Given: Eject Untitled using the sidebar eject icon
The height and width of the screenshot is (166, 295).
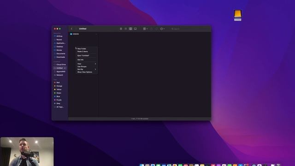Looking at the screenshot, I should (x=65, y=68).
